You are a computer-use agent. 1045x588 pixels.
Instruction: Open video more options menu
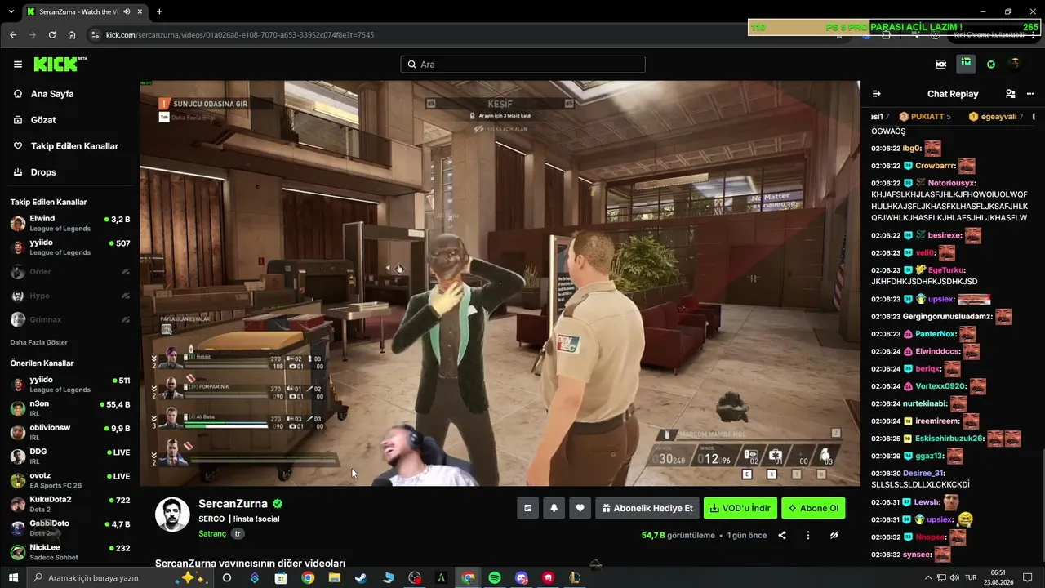[x=808, y=536]
